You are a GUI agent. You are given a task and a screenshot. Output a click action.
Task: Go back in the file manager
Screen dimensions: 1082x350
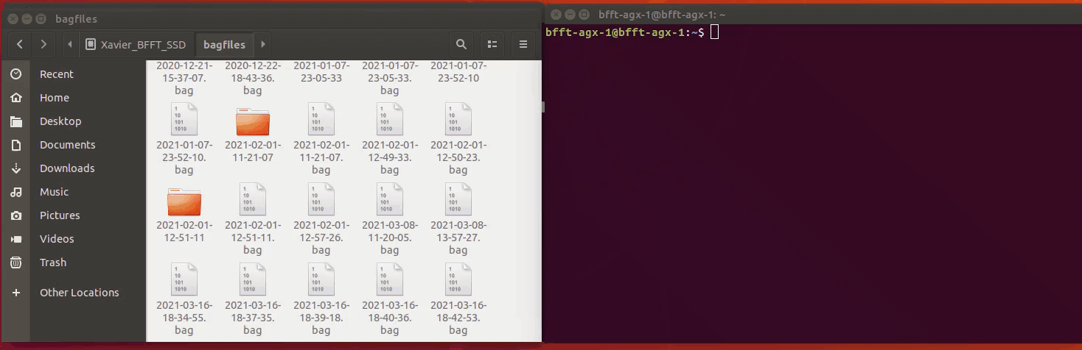[x=20, y=44]
